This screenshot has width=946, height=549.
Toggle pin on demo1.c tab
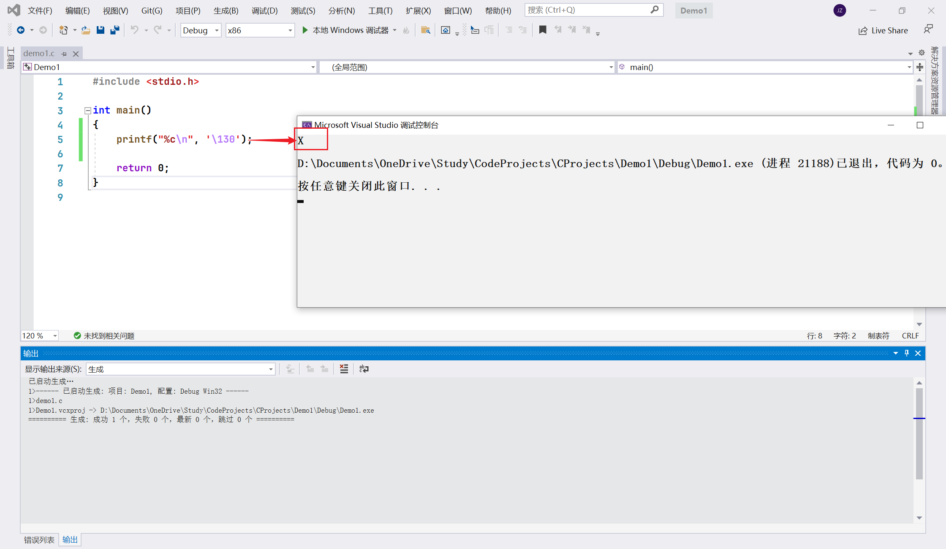64,54
